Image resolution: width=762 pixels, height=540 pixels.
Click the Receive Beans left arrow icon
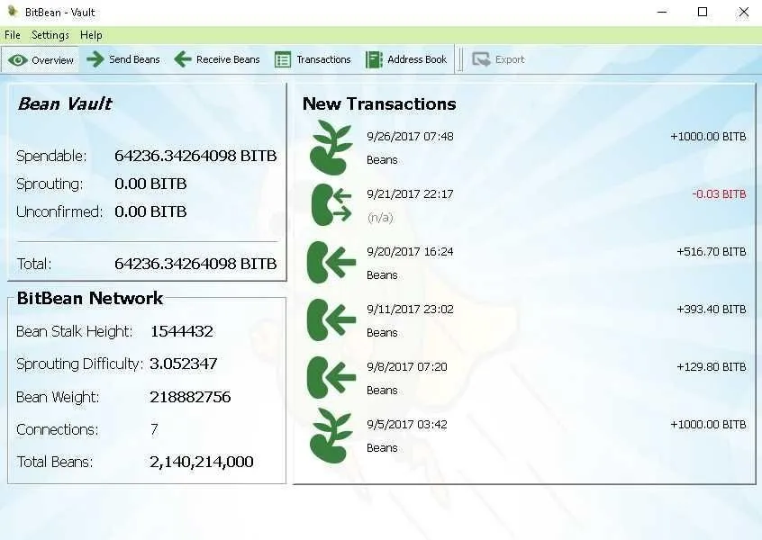click(x=183, y=59)
